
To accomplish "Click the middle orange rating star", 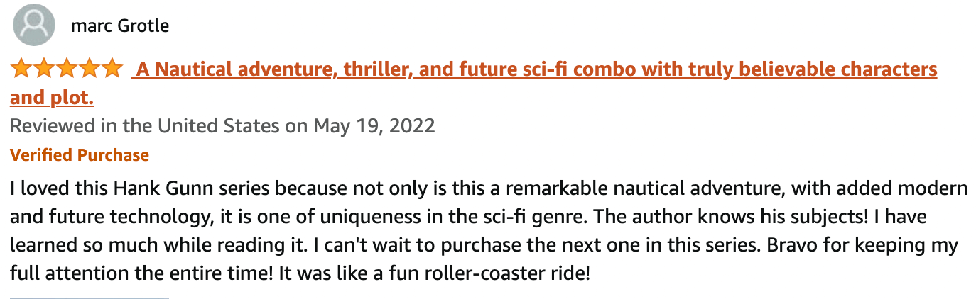I will click(x=67, y=69).
